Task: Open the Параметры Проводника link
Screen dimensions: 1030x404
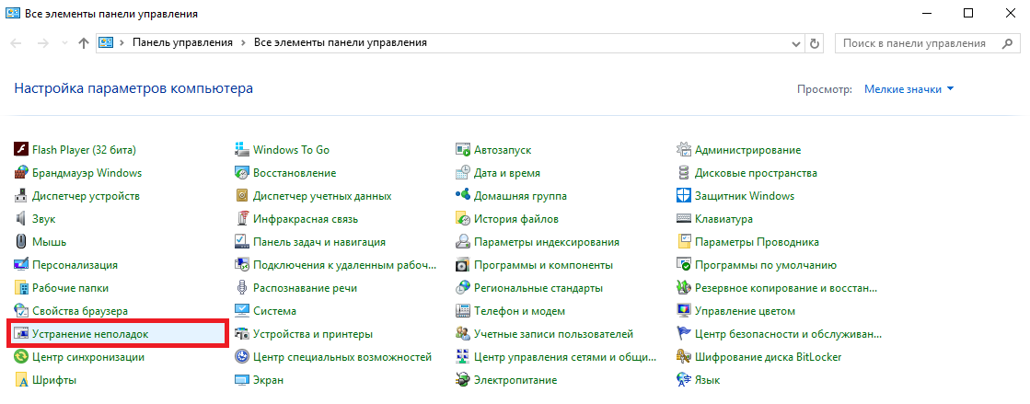Action: coord(757,242)
